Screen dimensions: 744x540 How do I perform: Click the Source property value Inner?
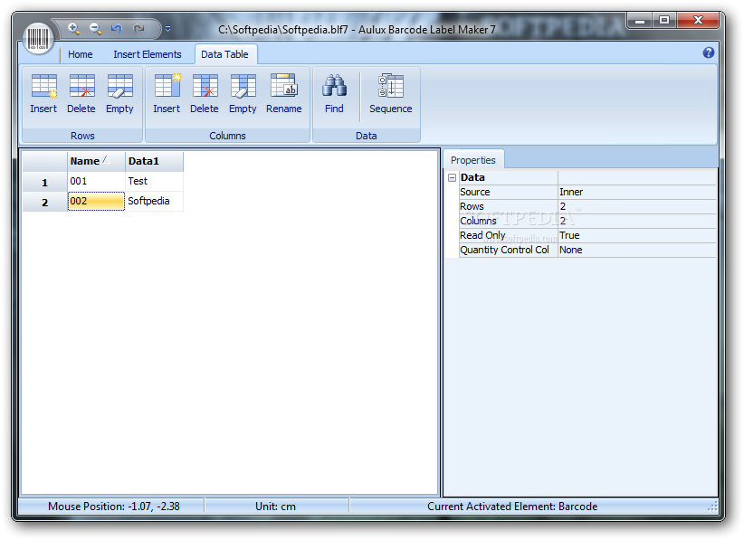pos(637,192)
